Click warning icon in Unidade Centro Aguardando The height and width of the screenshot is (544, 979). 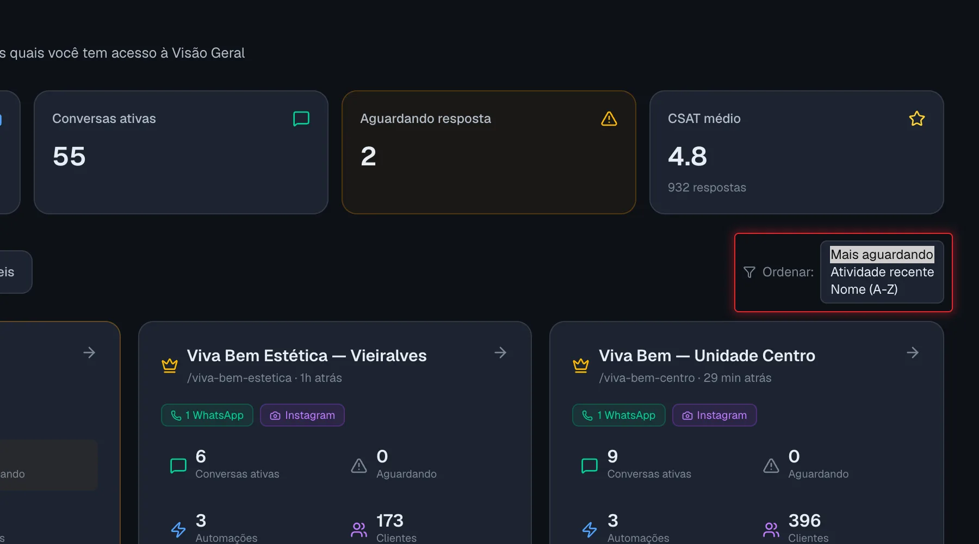pos(771,466)
